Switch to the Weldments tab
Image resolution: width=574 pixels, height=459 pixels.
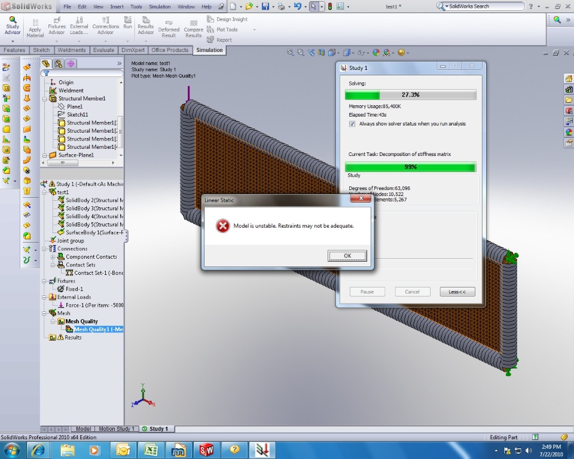[x=71, y=50]
